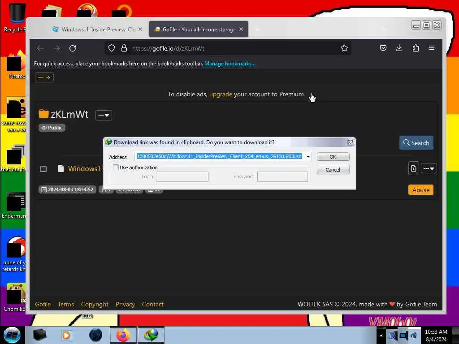The height and width of the screenshot is (344, 459).
Task: Open Firefox extensions icon
Action: (416, 48)
